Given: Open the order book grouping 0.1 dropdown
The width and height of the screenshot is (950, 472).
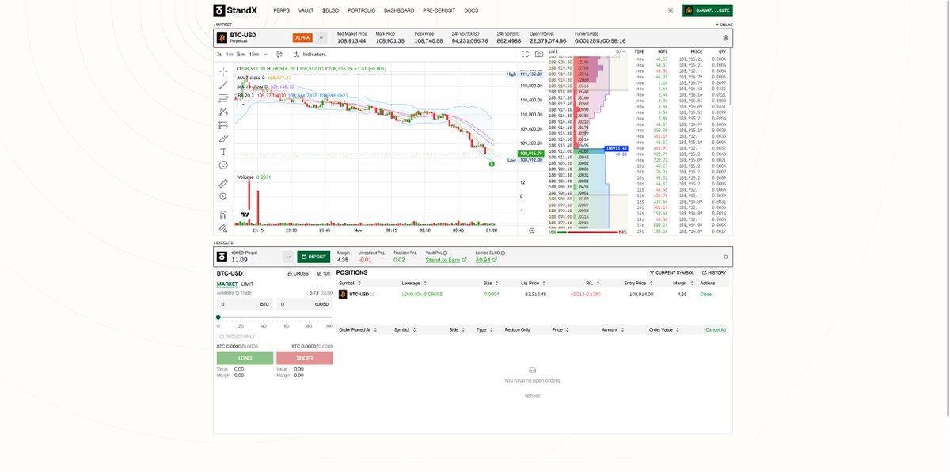Looking at the screenshot, I should pos(620,51).
